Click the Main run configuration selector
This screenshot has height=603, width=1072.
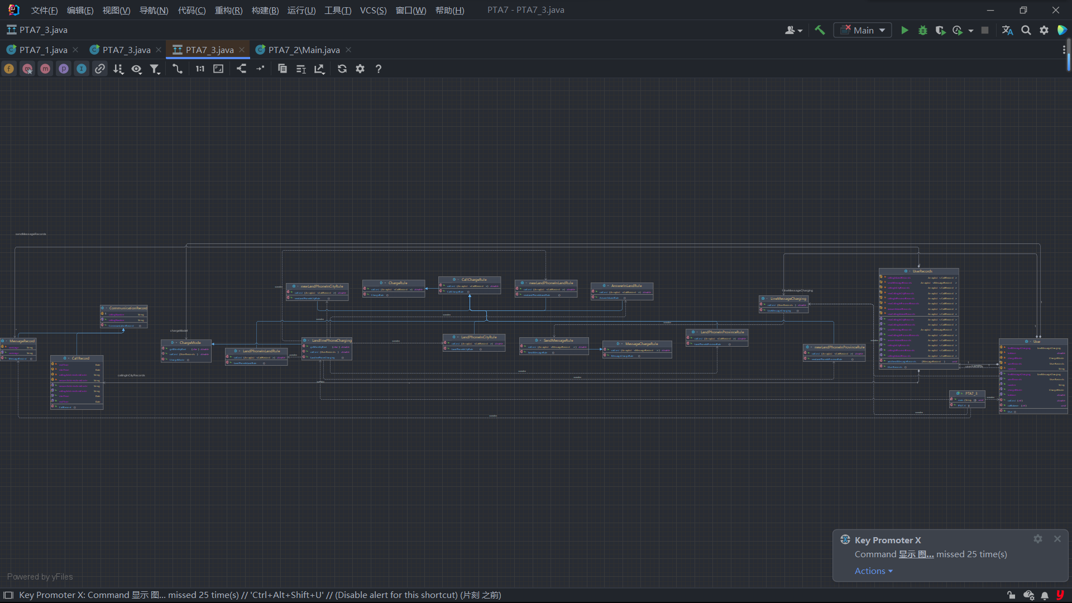pos(863,30)
